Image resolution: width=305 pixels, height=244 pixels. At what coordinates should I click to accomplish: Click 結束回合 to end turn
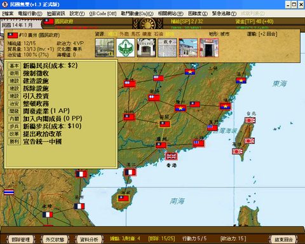point(283,240)
